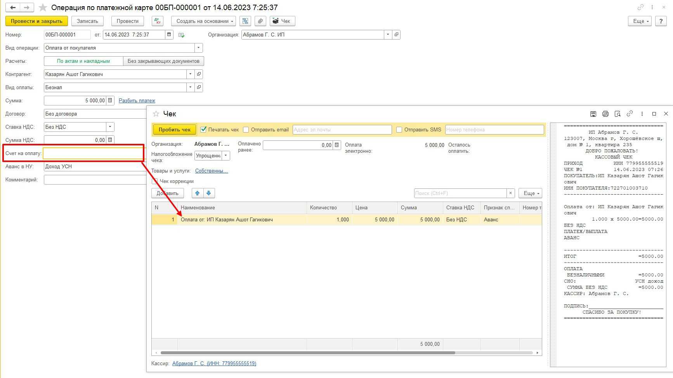Enable the Отправить email checkbox

tap(246, 129)
